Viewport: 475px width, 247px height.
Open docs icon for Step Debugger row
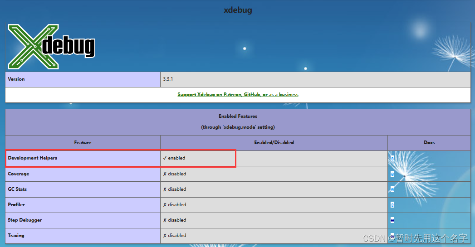click(392, 220)
